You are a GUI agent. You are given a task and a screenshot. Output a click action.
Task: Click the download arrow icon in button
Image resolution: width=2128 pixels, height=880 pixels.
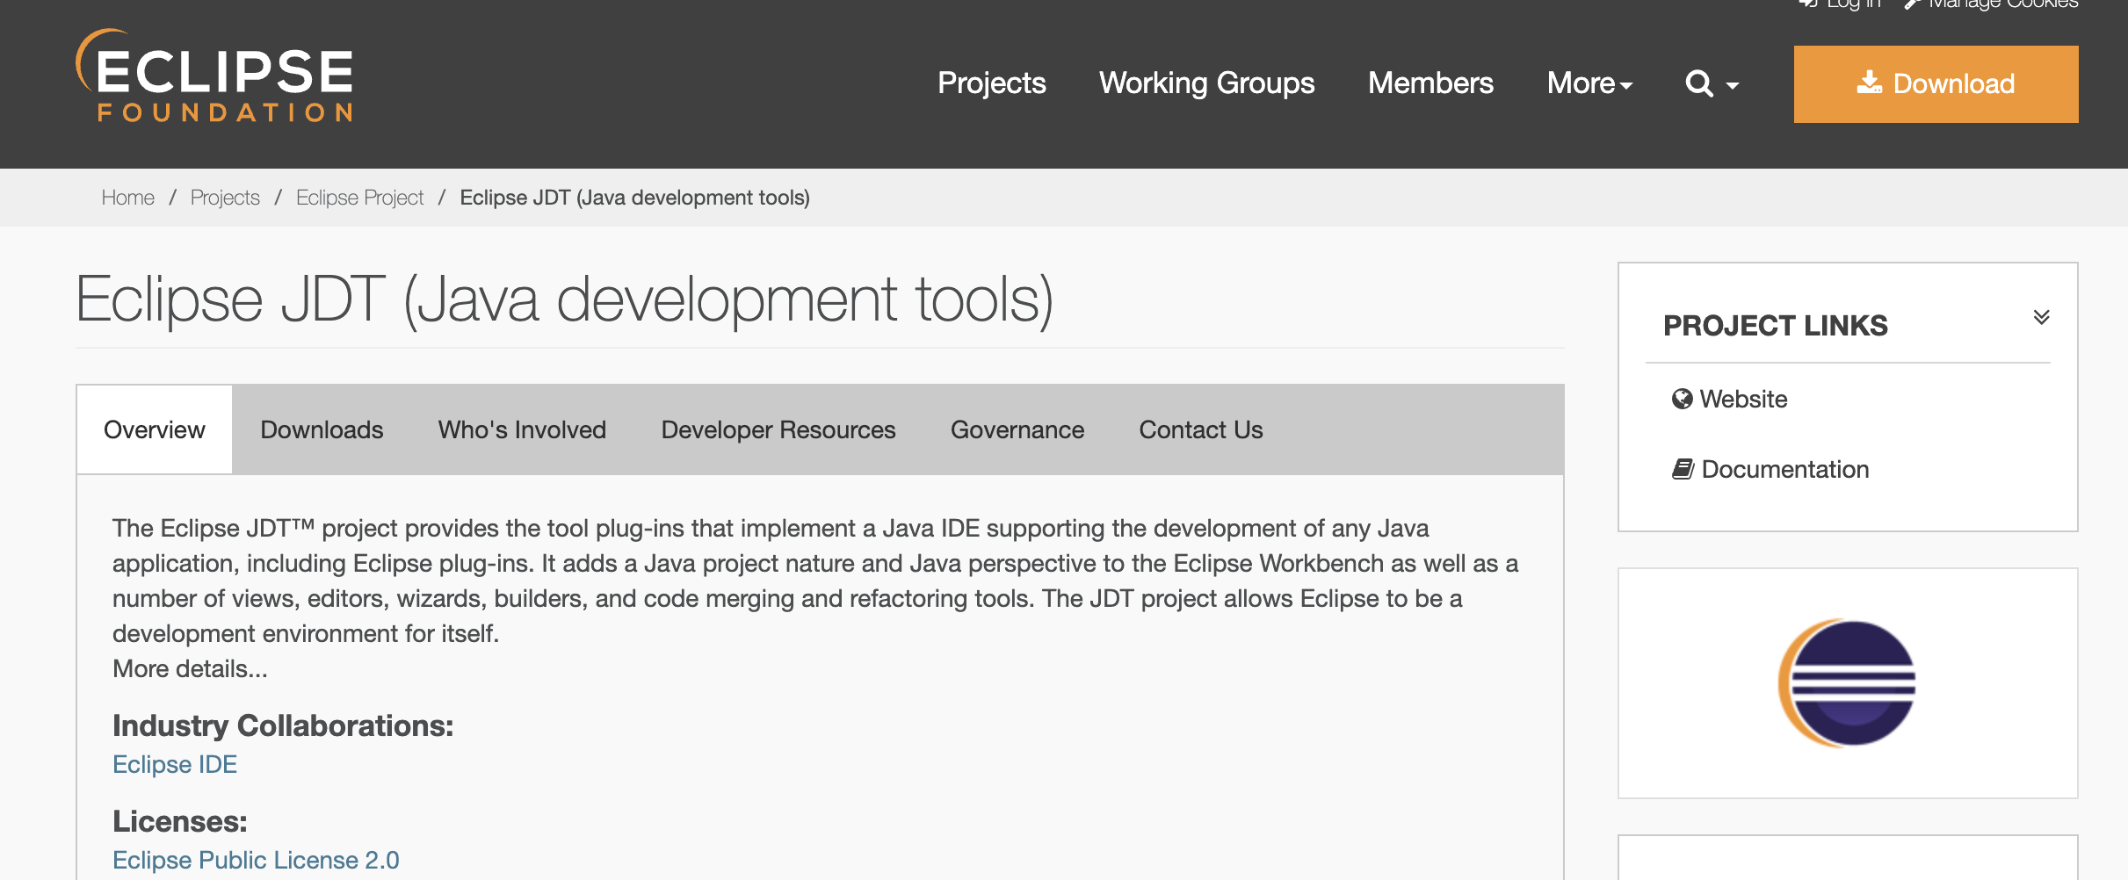(x=1869, y=83)
